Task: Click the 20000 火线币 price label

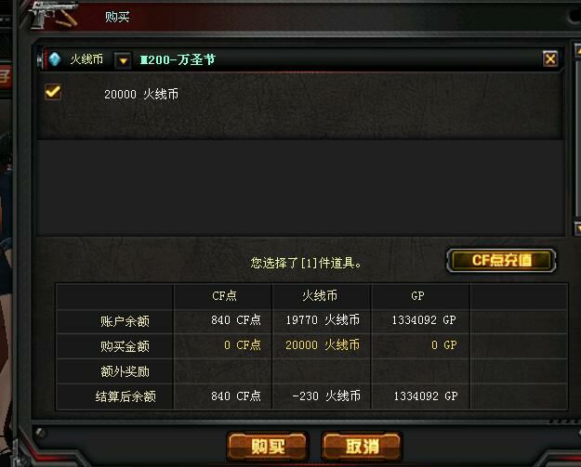Action: click(141, 94)
